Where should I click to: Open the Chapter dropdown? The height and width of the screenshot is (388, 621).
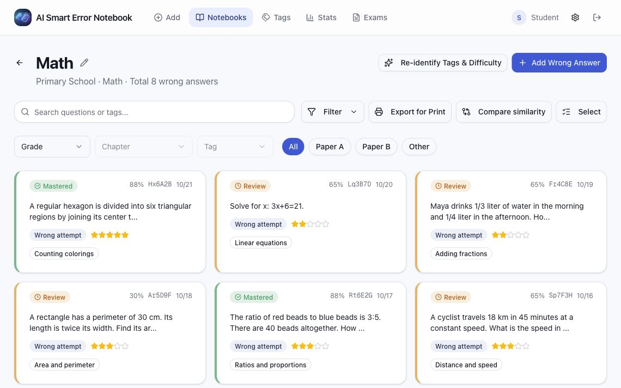click(144, 147)
